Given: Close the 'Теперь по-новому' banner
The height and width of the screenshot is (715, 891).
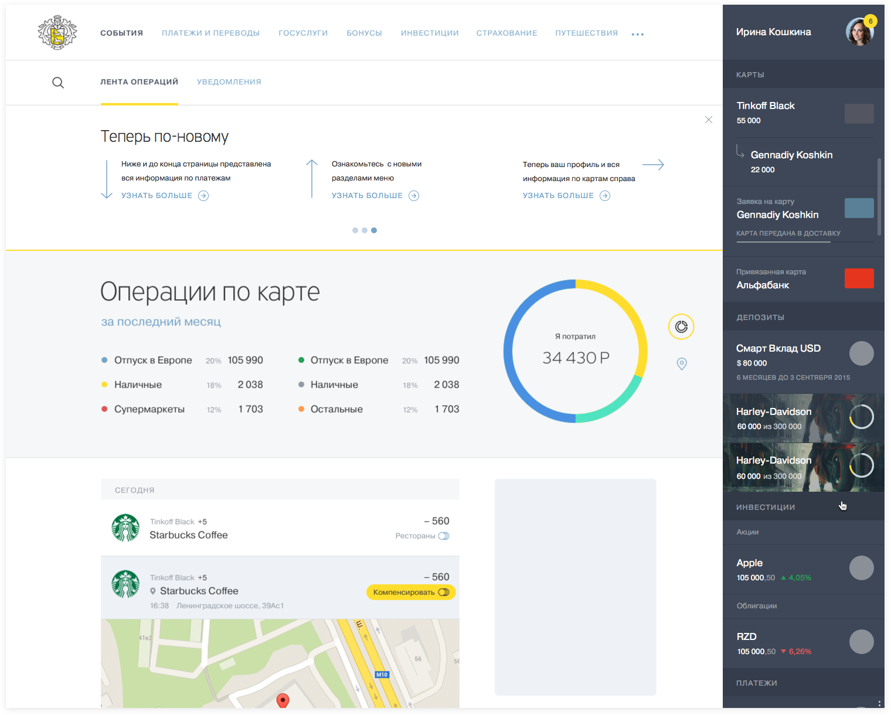Looking at the screenshot, I should coord(709,120).
